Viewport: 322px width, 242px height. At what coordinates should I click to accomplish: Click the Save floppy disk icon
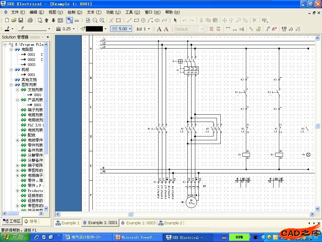[21, 20]
